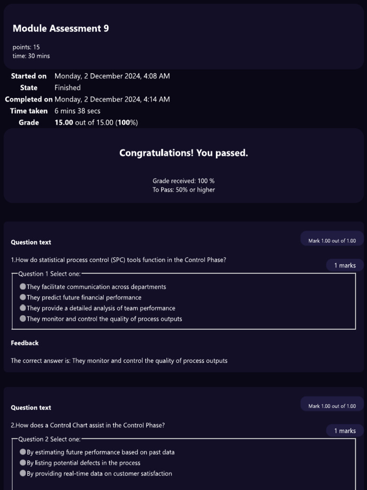Click question 1 'Mark 1.00 out of 1.00' badge
This screenshot has height=490, width=367.
[332, 241]
